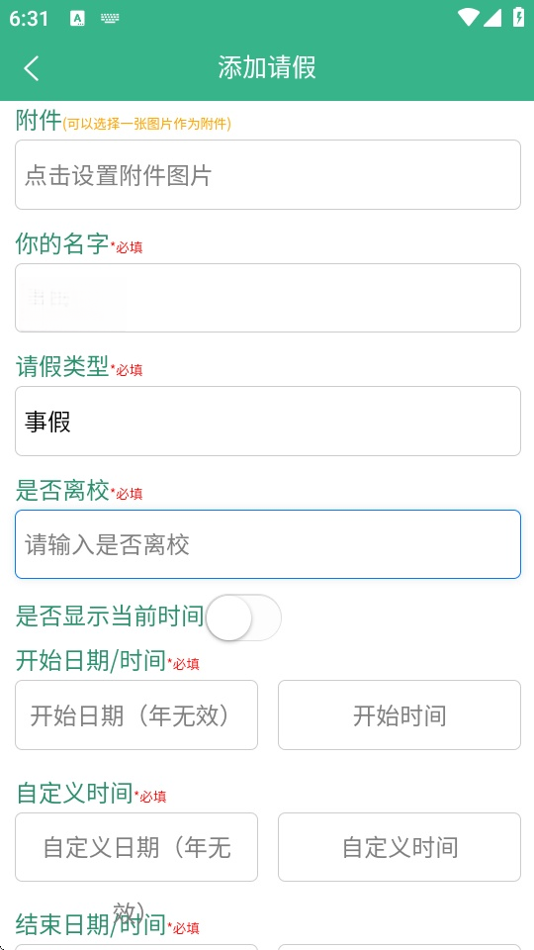Tap the 附件 section label
This screenshot has height=950, width=534.
pyautogui.click(x=39, y=120)
